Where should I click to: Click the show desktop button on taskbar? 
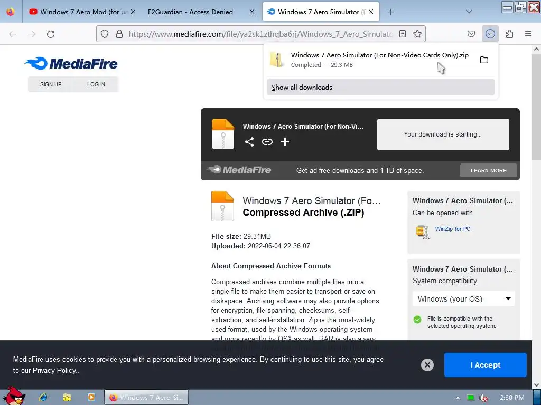(x=537, y=397)
